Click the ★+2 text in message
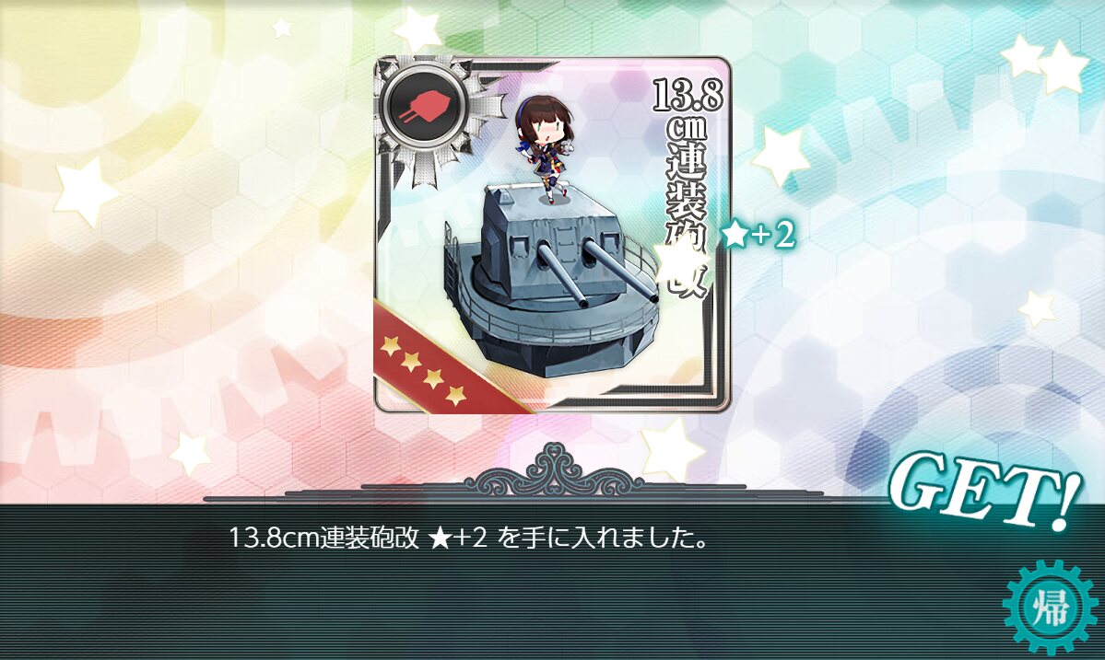Viewport: 1105px width, 660px height. click(x=458, y=539)
